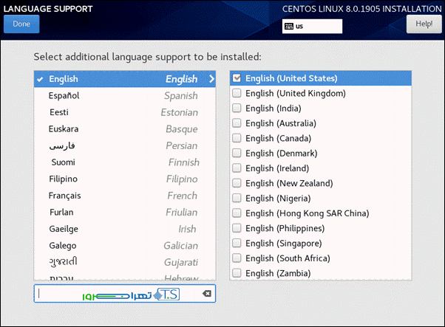Select Español in language list
445x327 pixels.
124,96
